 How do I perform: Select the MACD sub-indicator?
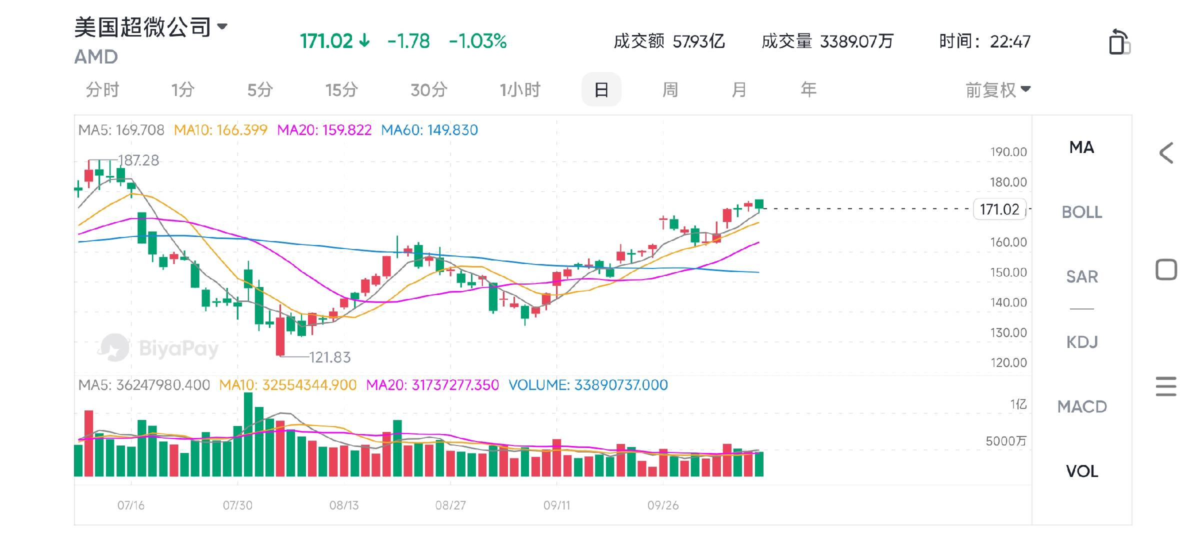coord(1081,406)
